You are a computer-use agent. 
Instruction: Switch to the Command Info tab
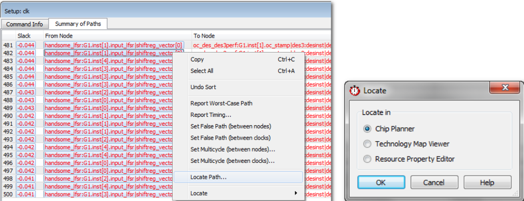pos(25,24)
